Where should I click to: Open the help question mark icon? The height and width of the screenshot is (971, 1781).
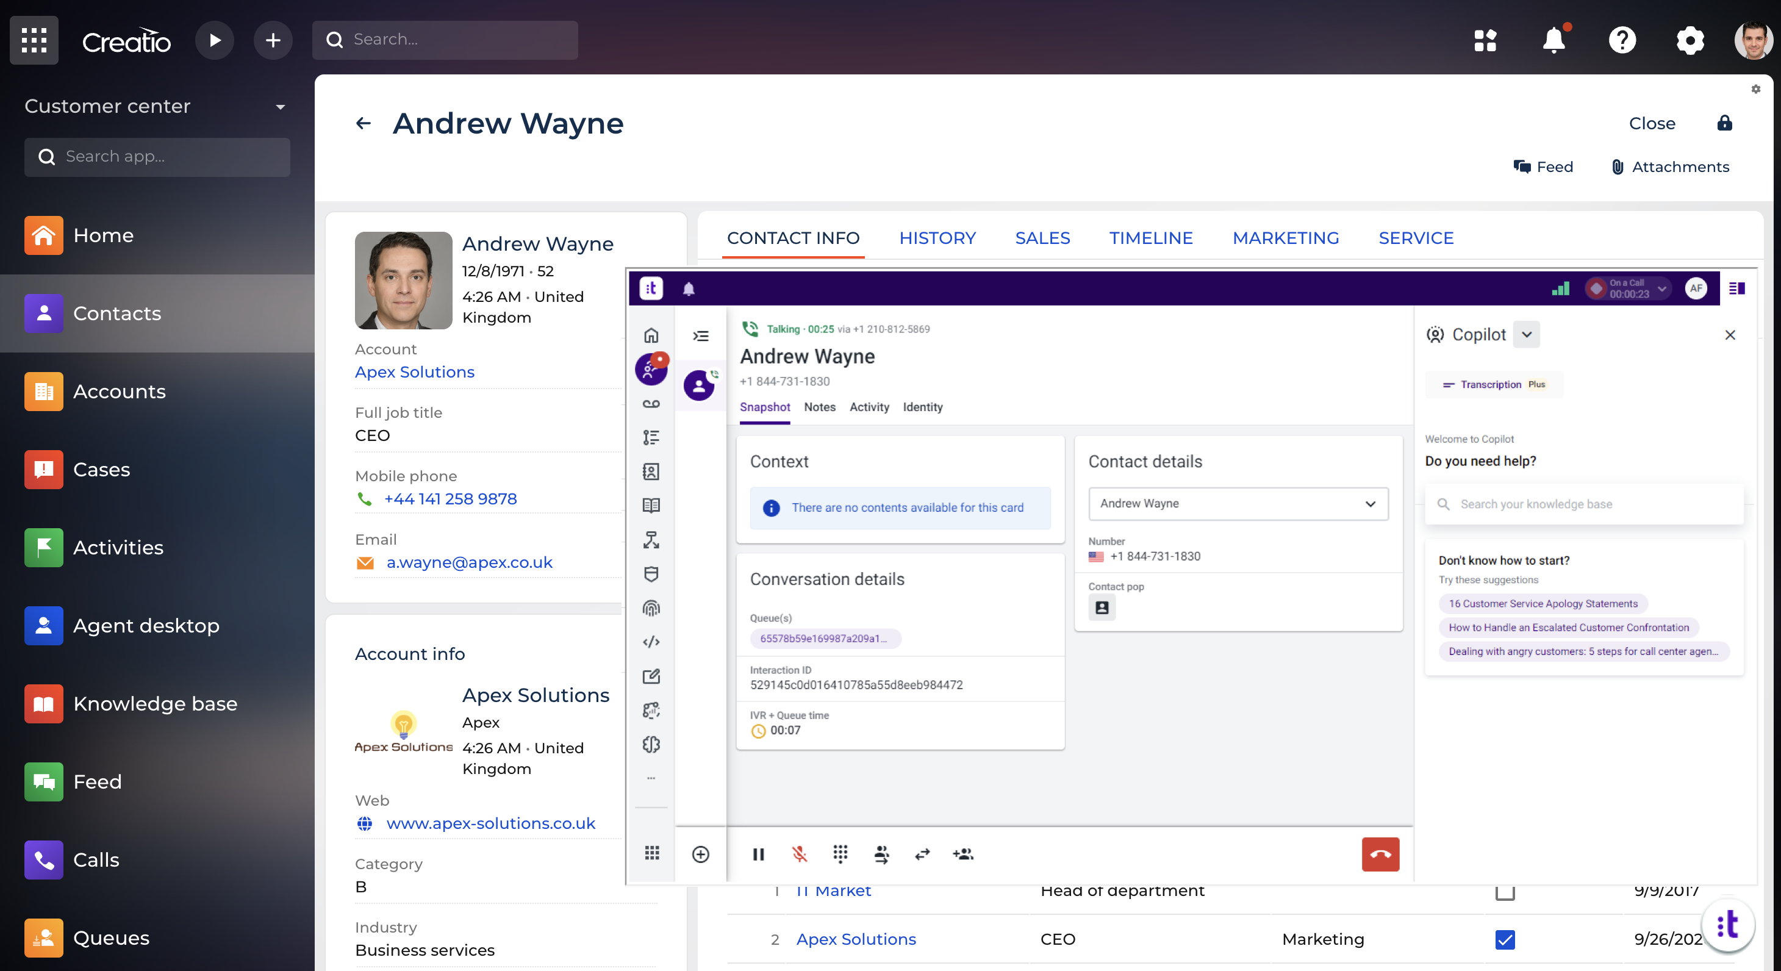pos(1622,40)
